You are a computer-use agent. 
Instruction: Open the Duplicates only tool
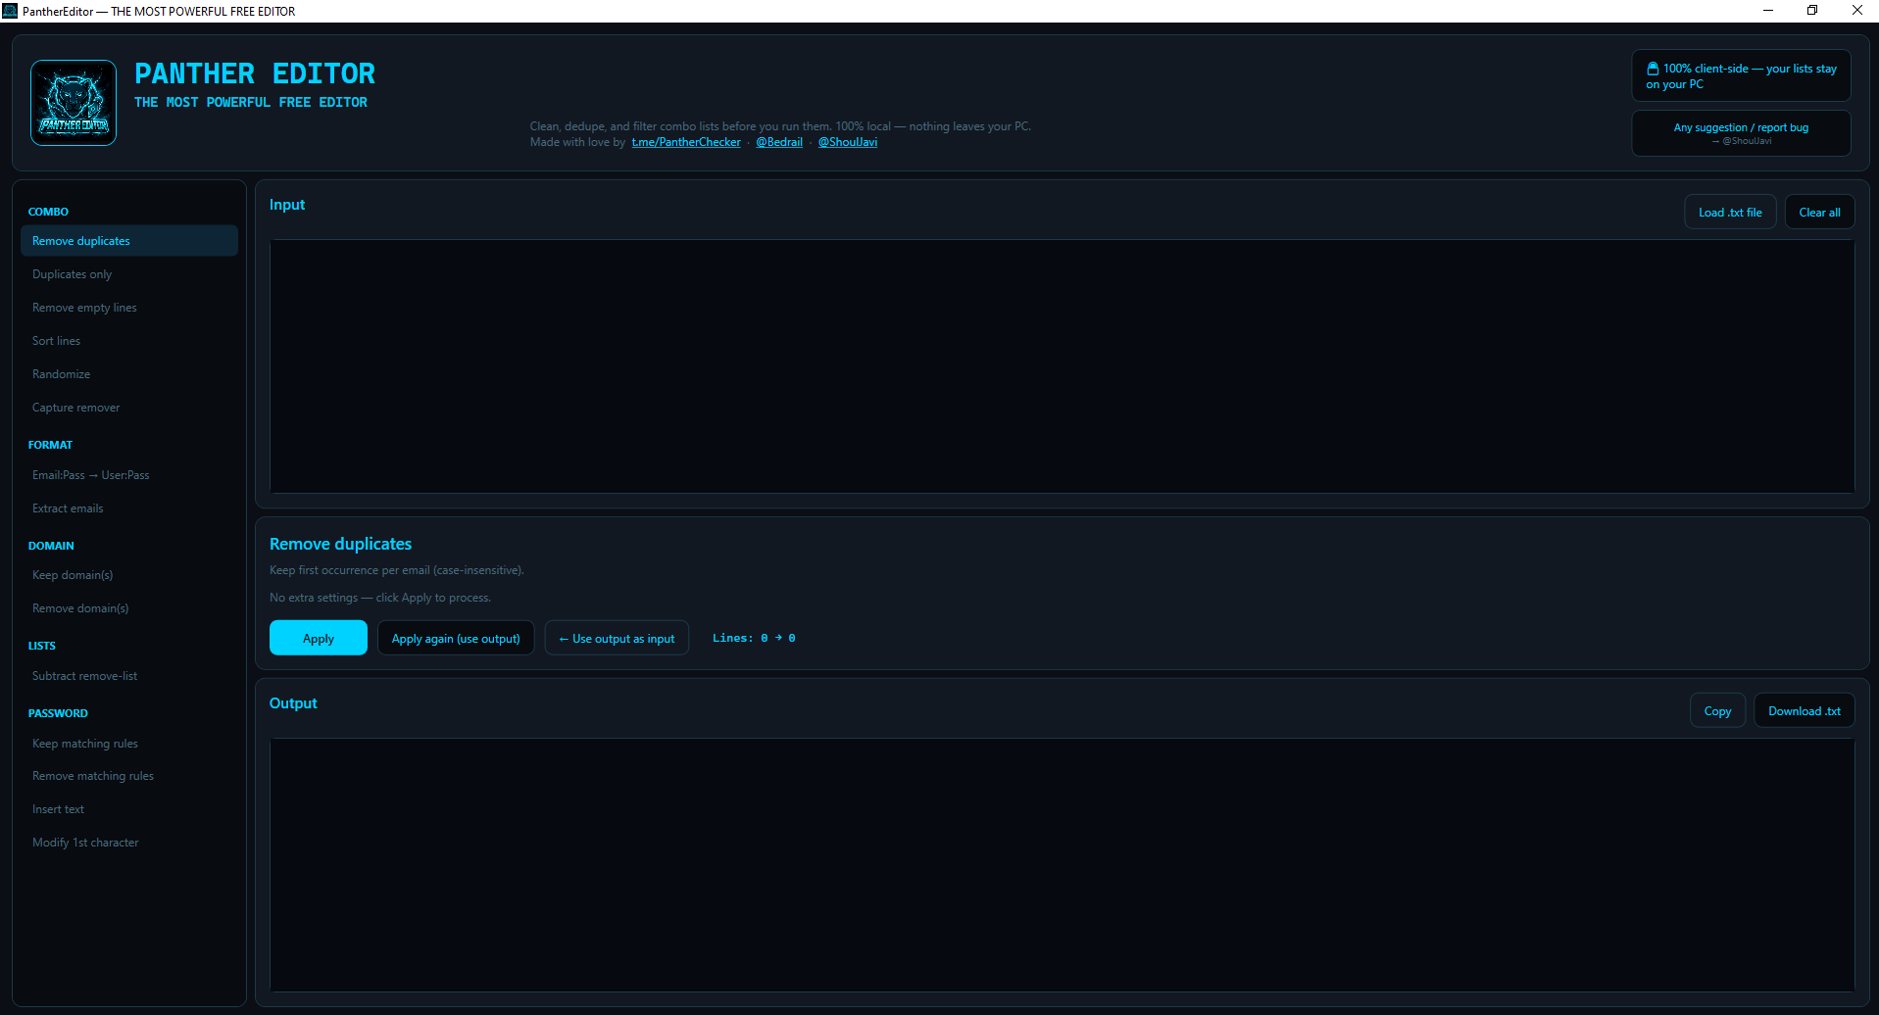coord(129,274)
